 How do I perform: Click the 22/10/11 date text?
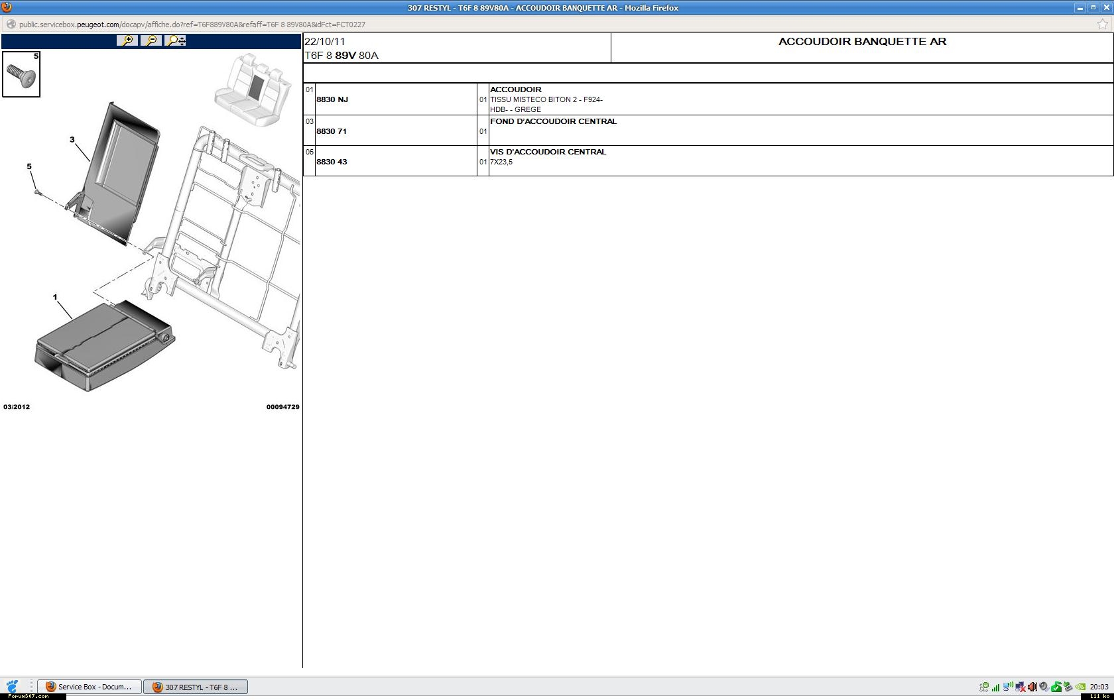(325, 41)
